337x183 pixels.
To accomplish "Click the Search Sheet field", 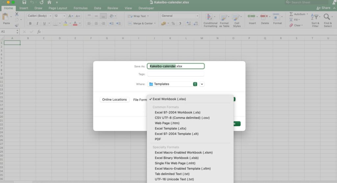I will point(306,2).
